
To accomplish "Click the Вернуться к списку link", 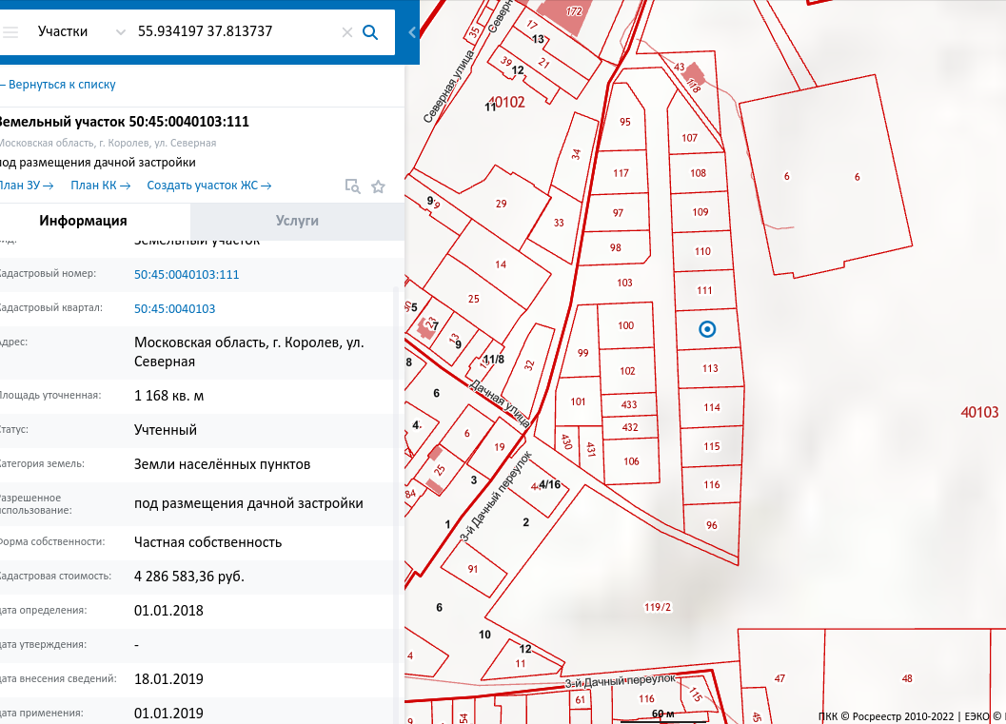I will click(59, 85).
